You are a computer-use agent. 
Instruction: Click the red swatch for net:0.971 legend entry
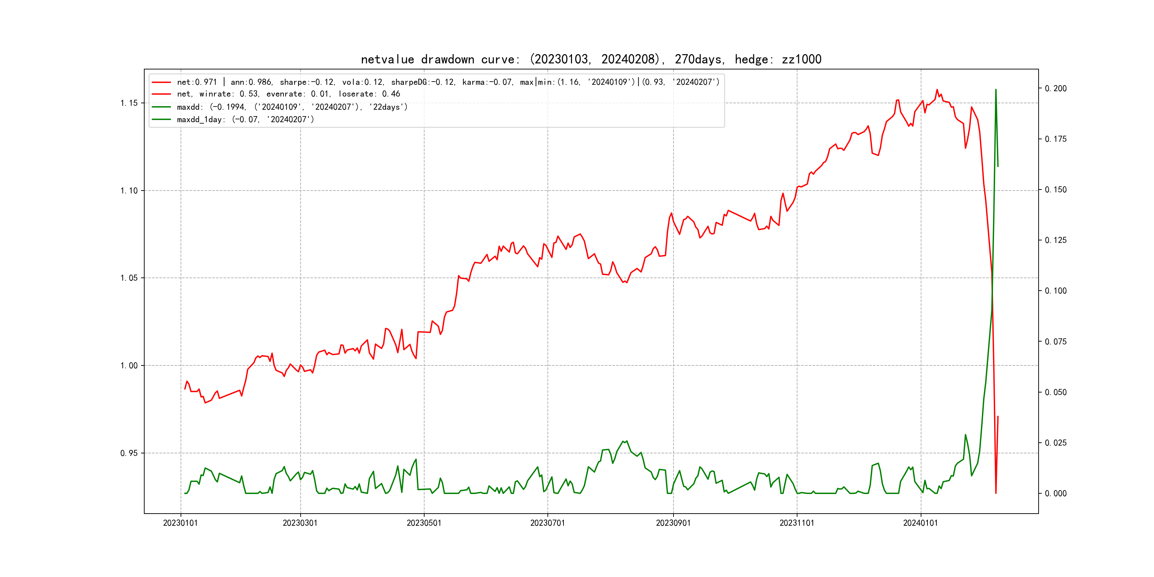point(161,82)
